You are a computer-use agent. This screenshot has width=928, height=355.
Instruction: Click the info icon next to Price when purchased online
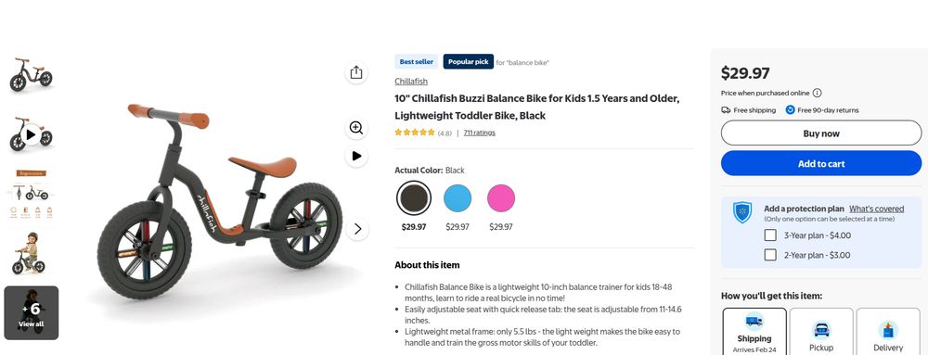[x=817, y=93]
